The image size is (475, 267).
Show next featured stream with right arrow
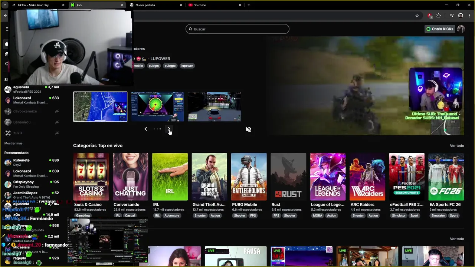pyautogui.click(x=169, y=129)
